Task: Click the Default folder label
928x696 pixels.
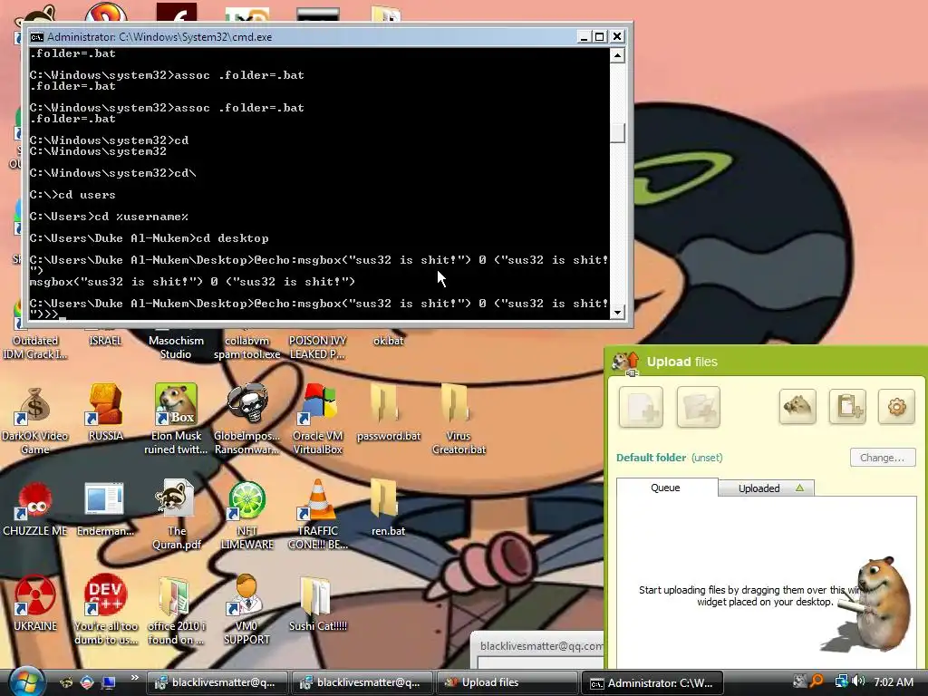Action: [651, 458]
